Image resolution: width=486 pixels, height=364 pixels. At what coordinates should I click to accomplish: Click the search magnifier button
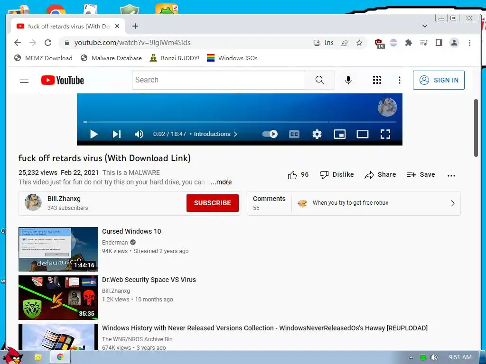click(x=319, y=80)
